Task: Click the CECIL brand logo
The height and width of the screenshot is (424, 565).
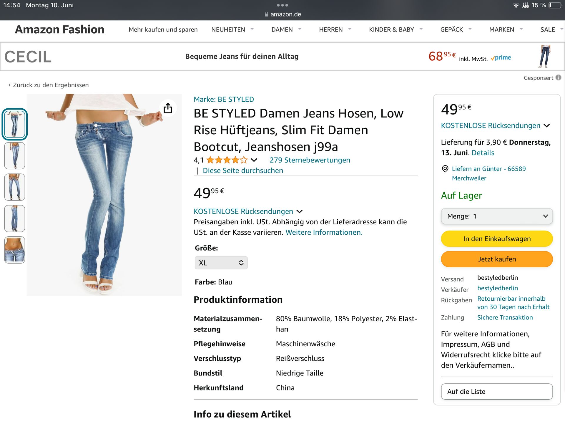Action: pos(28,57)
